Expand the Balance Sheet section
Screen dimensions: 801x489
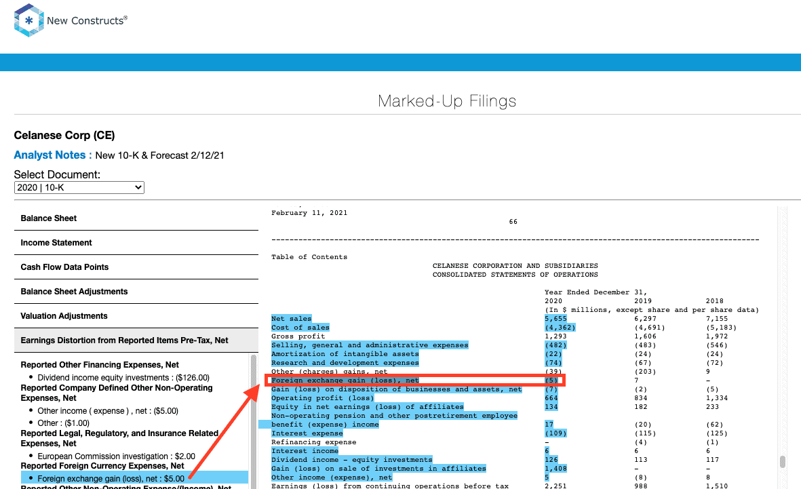point(136,218)
